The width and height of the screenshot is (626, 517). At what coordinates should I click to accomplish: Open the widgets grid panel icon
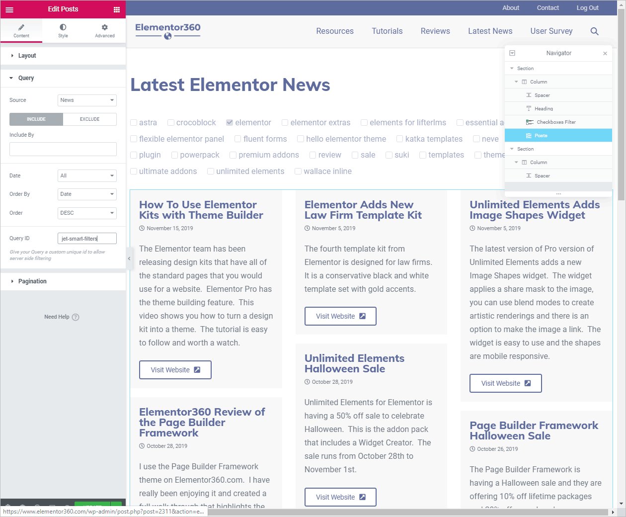click(x=117, y=9)
